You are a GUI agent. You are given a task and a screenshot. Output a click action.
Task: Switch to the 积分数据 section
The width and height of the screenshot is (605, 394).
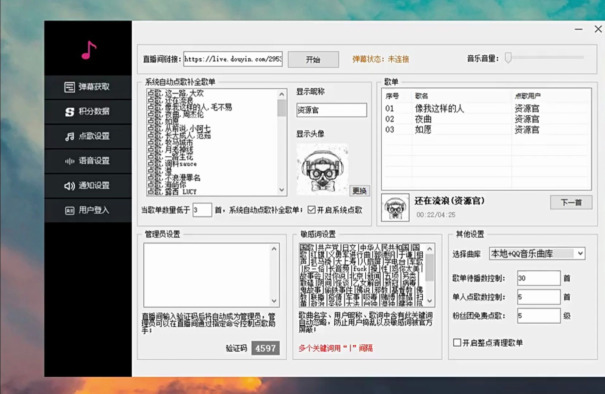[x=88, y=112]
